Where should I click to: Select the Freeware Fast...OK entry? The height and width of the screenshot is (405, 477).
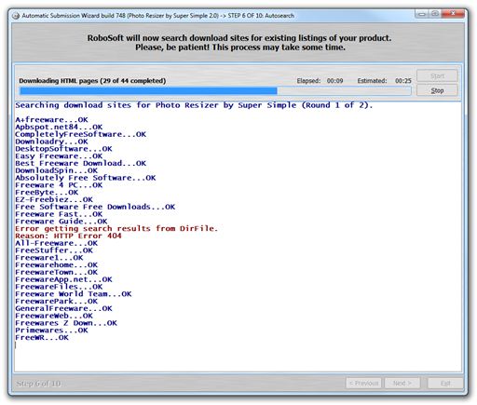click(x=59, y=214)
